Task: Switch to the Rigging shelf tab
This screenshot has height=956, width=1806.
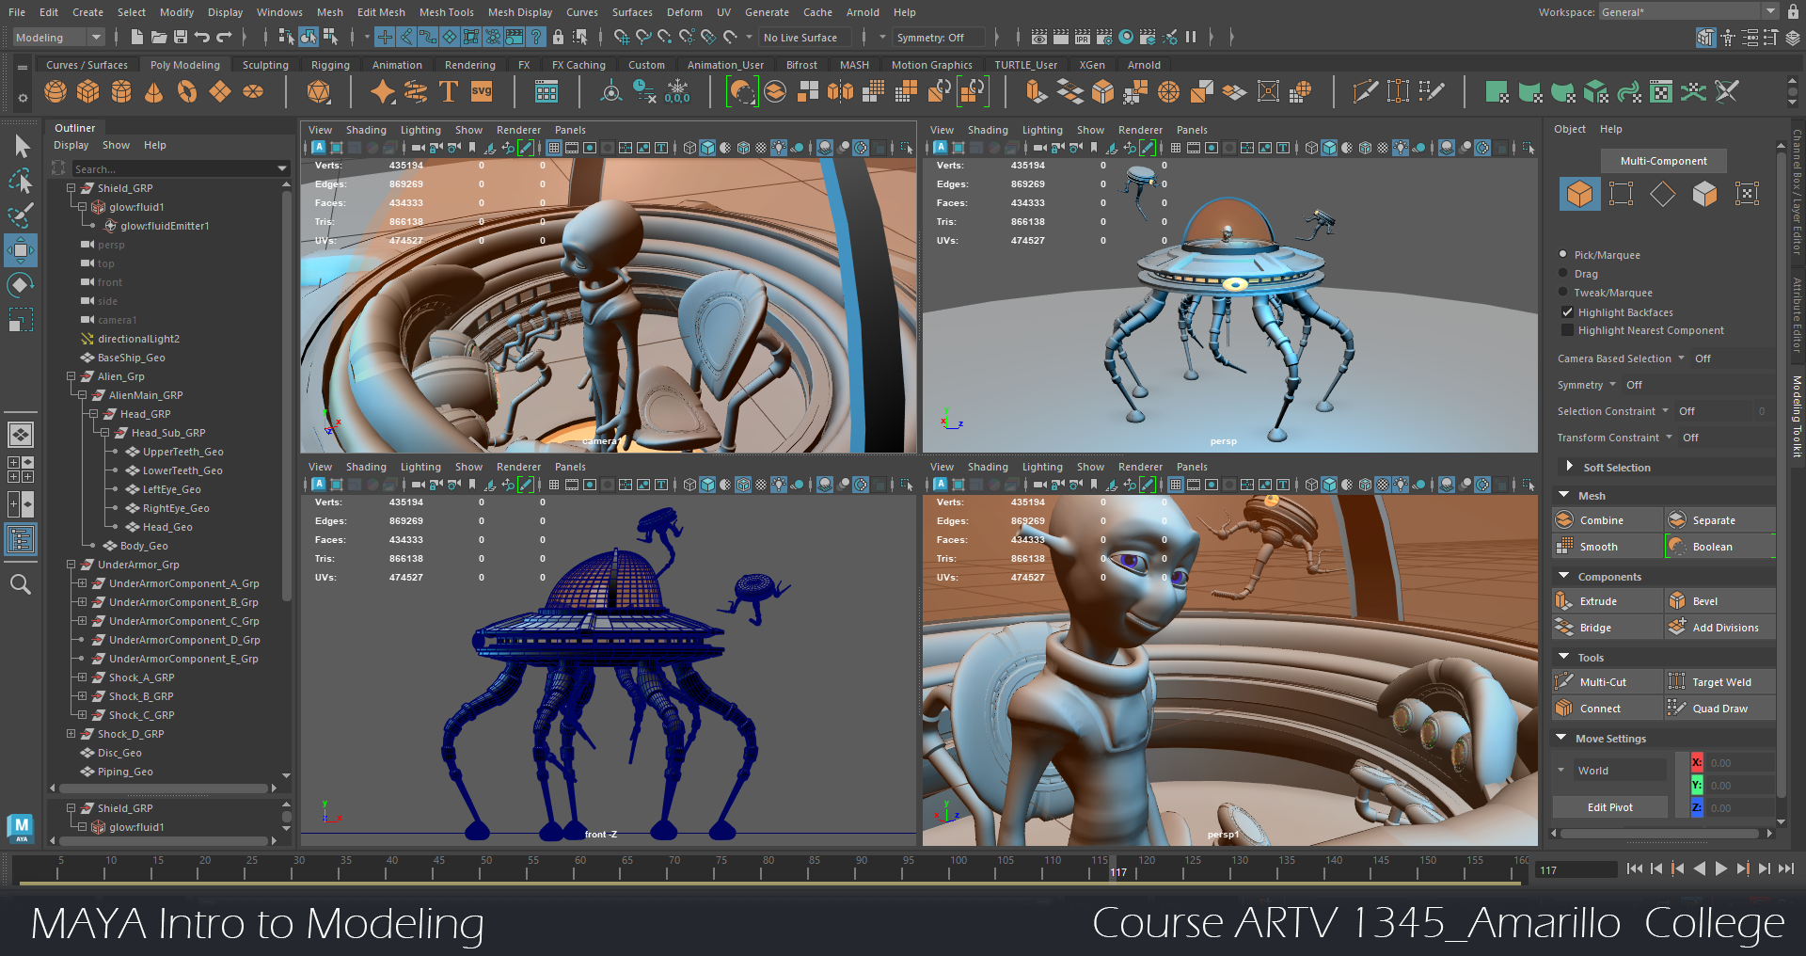Action: point(330,65)
